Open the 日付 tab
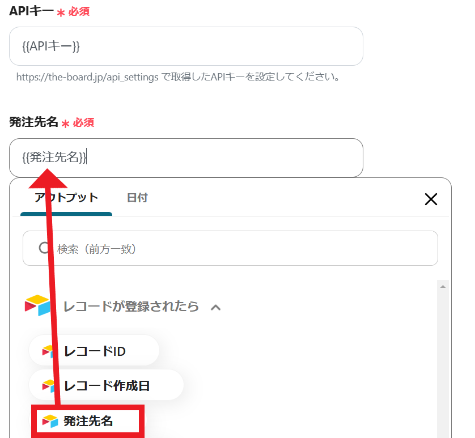This screenshot has width=475, height=438. click(137, 198)
